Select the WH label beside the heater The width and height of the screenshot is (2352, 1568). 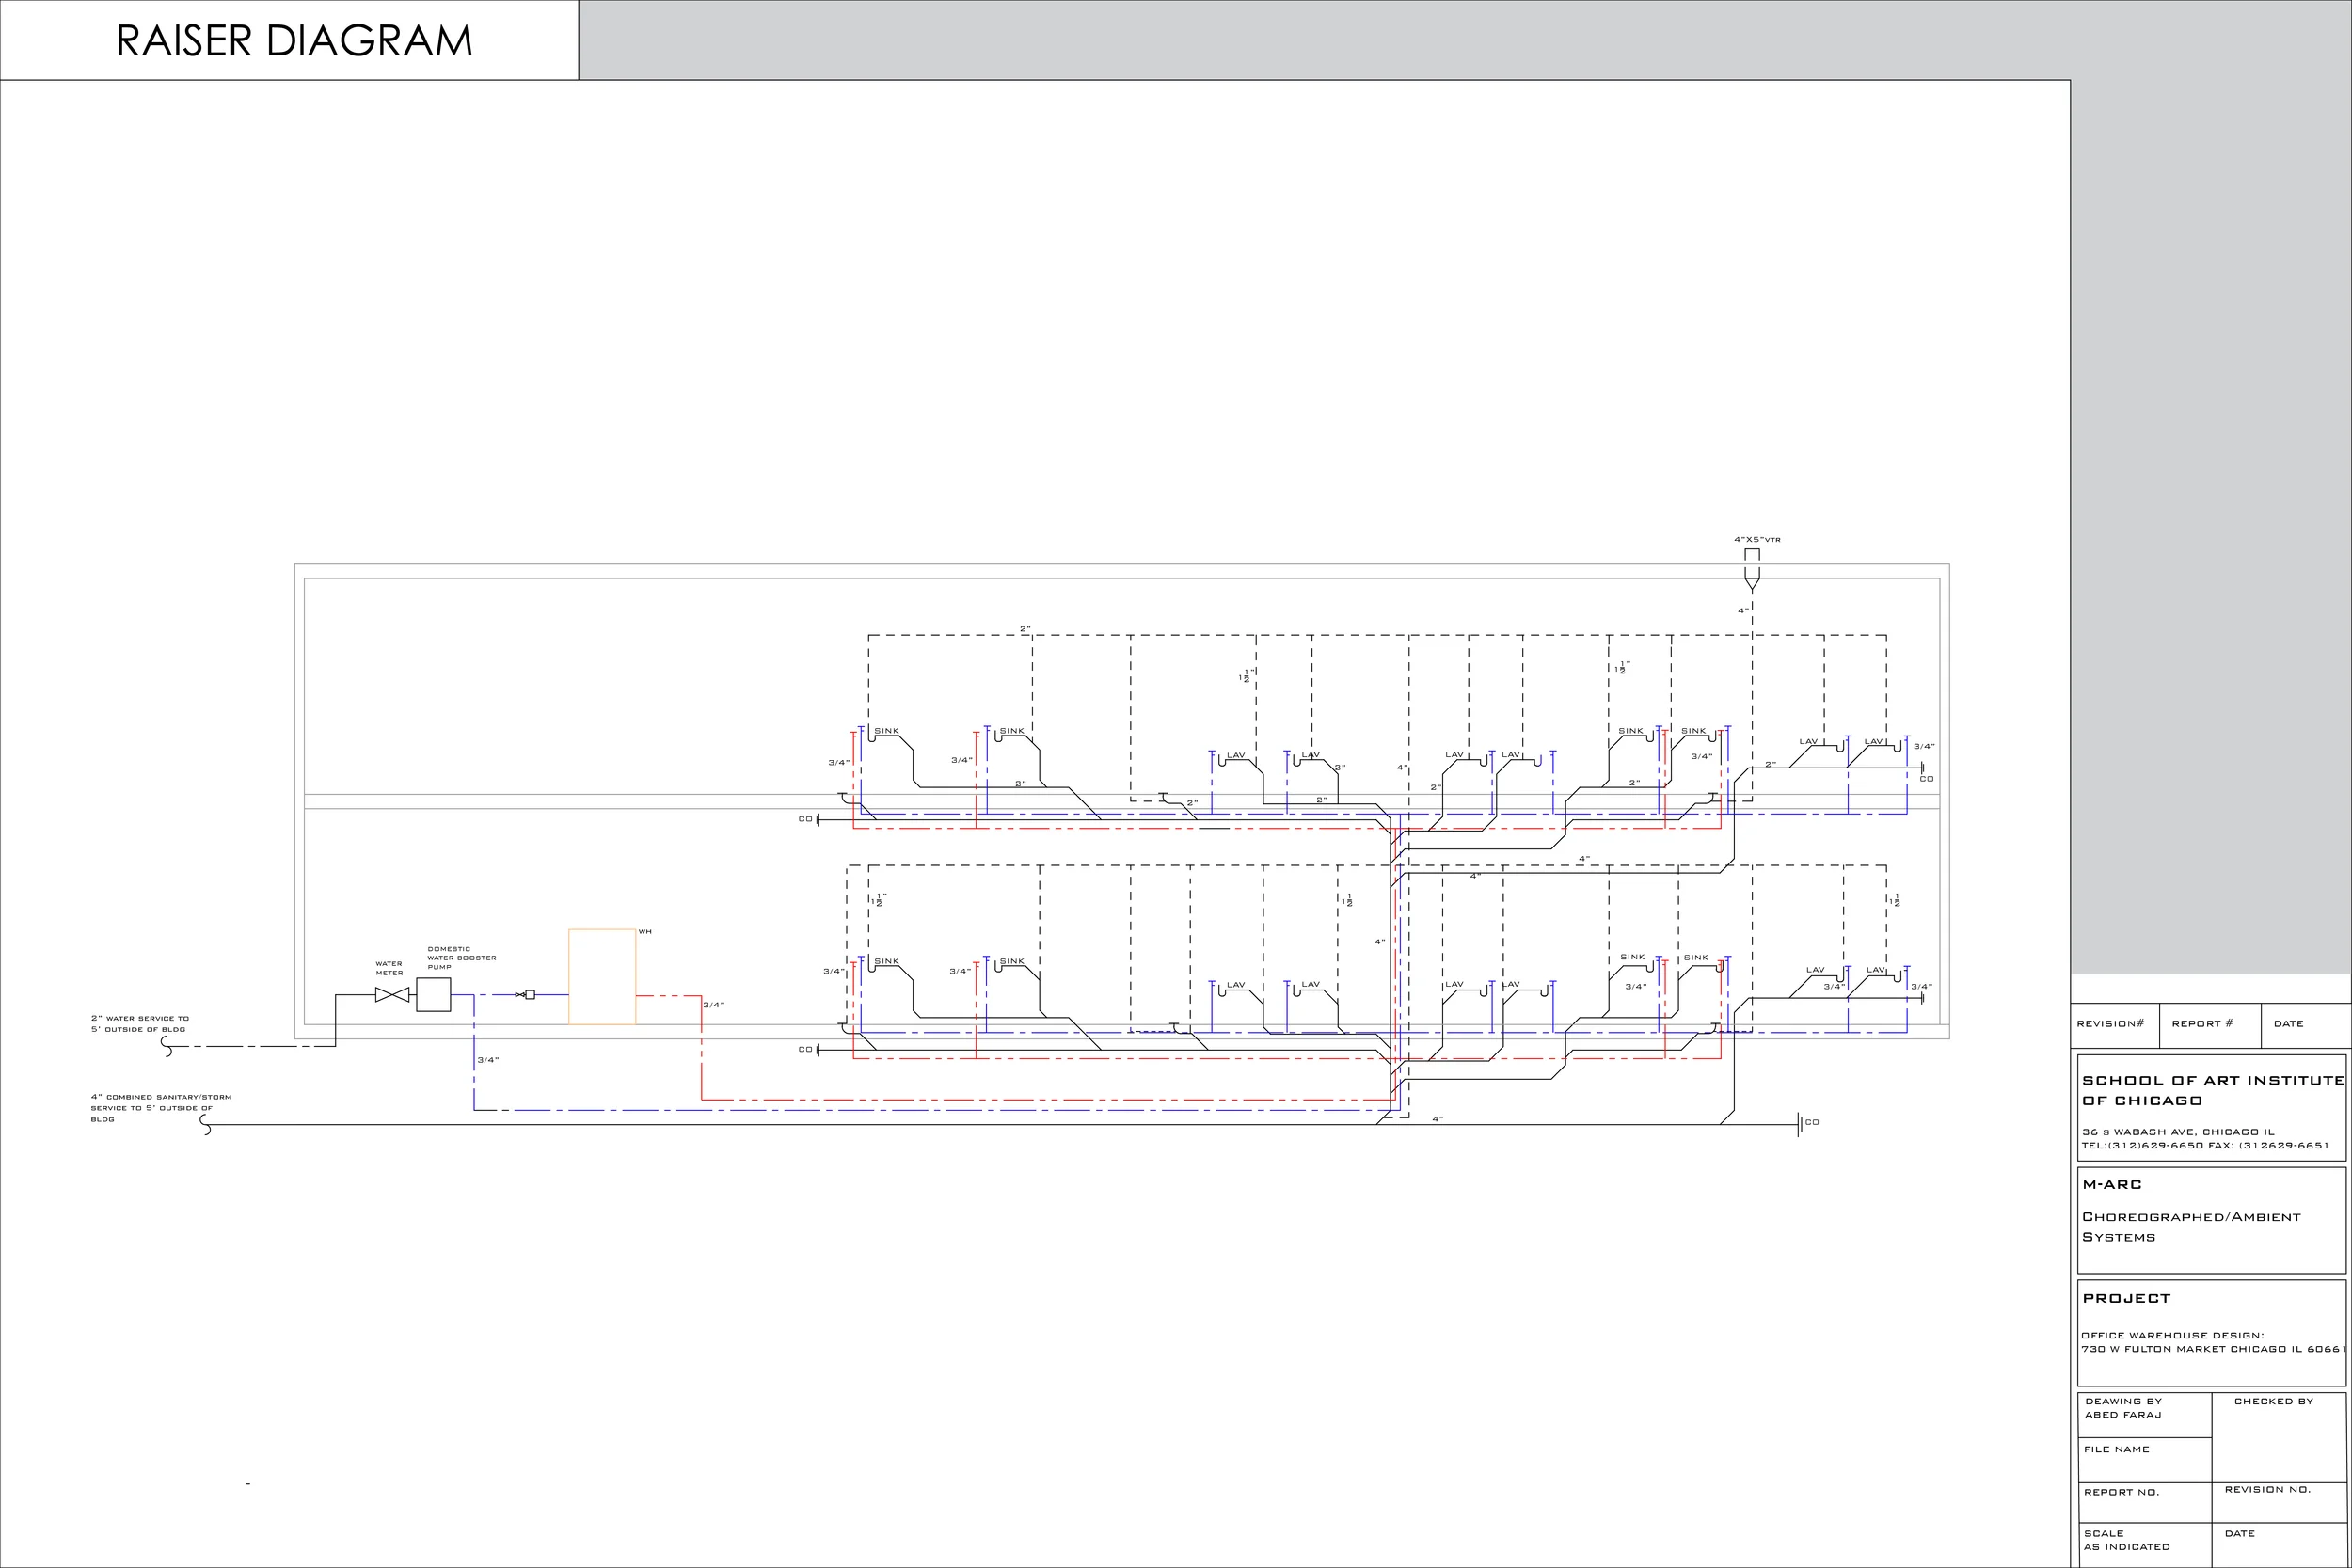[645, 932]
